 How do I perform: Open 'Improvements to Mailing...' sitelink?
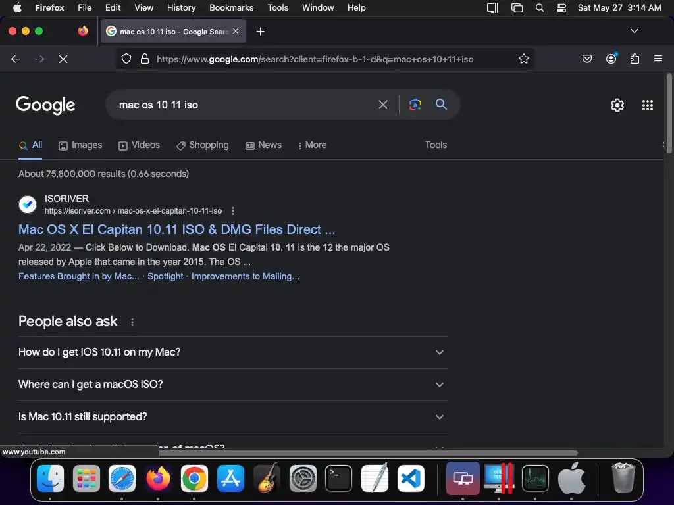click(246, 276)
